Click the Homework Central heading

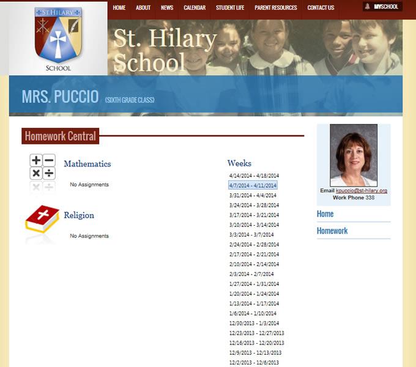[x=60, y=136]
